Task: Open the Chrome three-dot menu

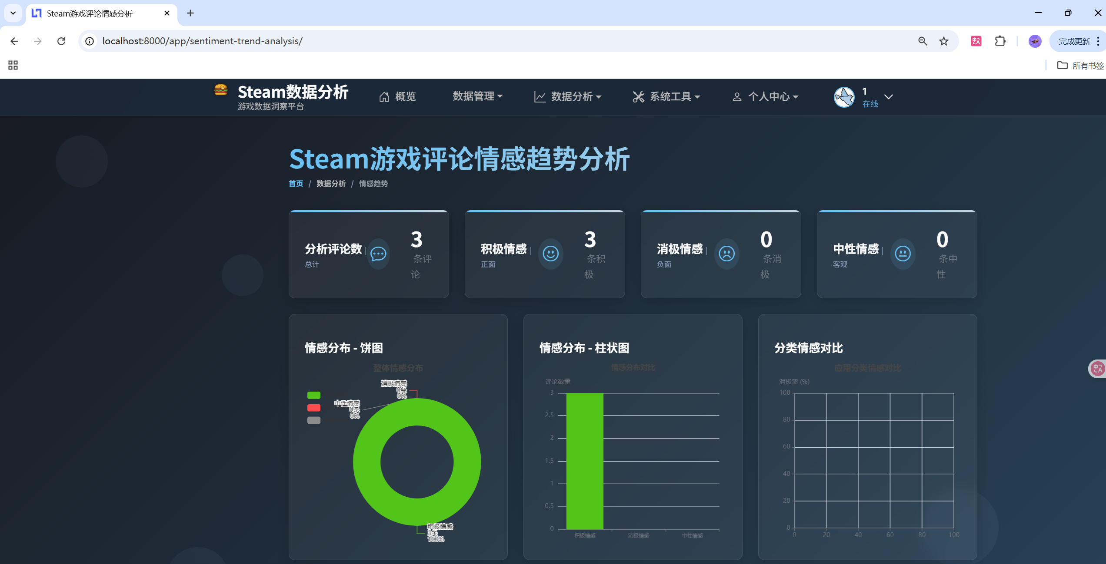Action: tap(1098, 41)
